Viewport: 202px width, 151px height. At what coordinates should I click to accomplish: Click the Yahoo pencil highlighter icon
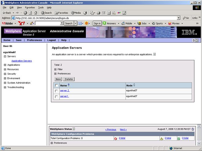[x=31, y=23]
